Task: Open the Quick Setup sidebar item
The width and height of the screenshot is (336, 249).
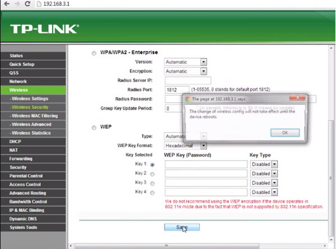Action: [x=22, y=64]
